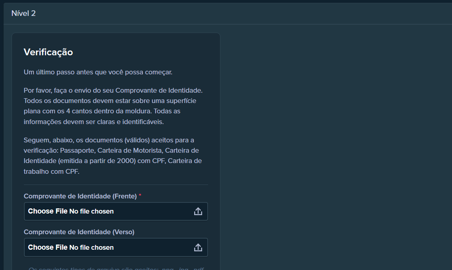Choose file for Comprovante de Identidade (Verso)
This screenshot has height=270, width=452.
[x=116, y=247]
